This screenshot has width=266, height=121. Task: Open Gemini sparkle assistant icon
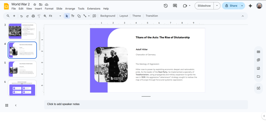[x=250, y=6]
